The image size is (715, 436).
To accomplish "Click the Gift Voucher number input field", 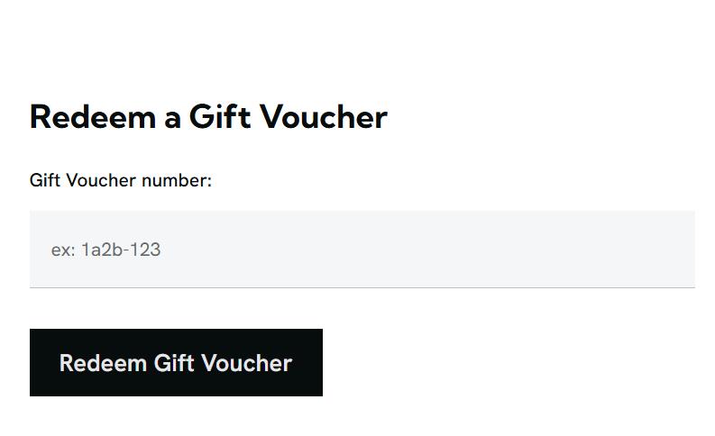I will [x=362, y=250].
